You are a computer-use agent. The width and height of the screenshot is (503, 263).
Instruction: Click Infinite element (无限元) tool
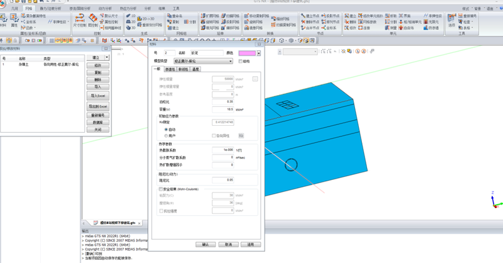tap(431, 22)
